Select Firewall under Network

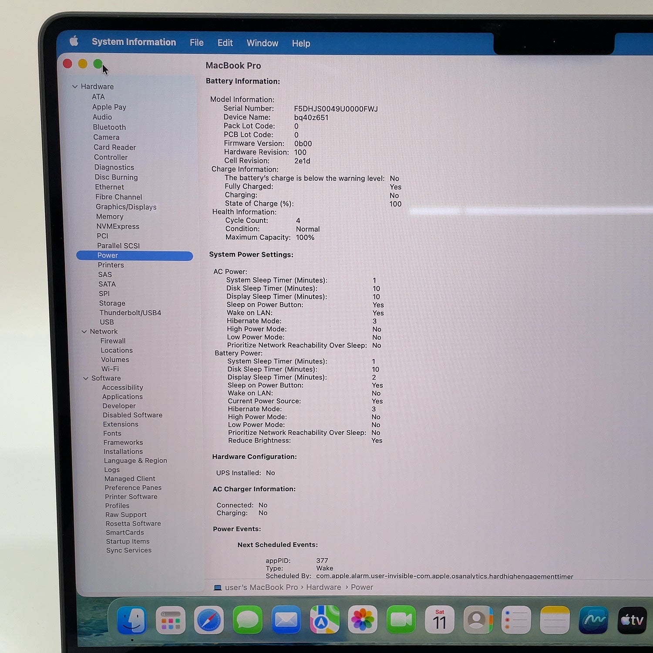(113, 341)
